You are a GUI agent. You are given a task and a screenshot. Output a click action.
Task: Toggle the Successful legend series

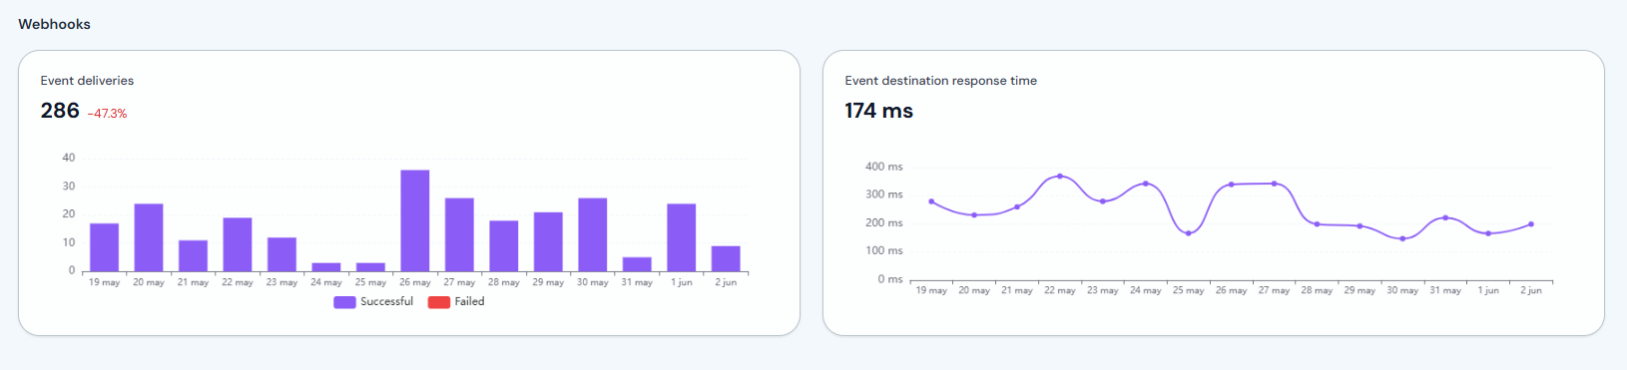click(373, 301)
